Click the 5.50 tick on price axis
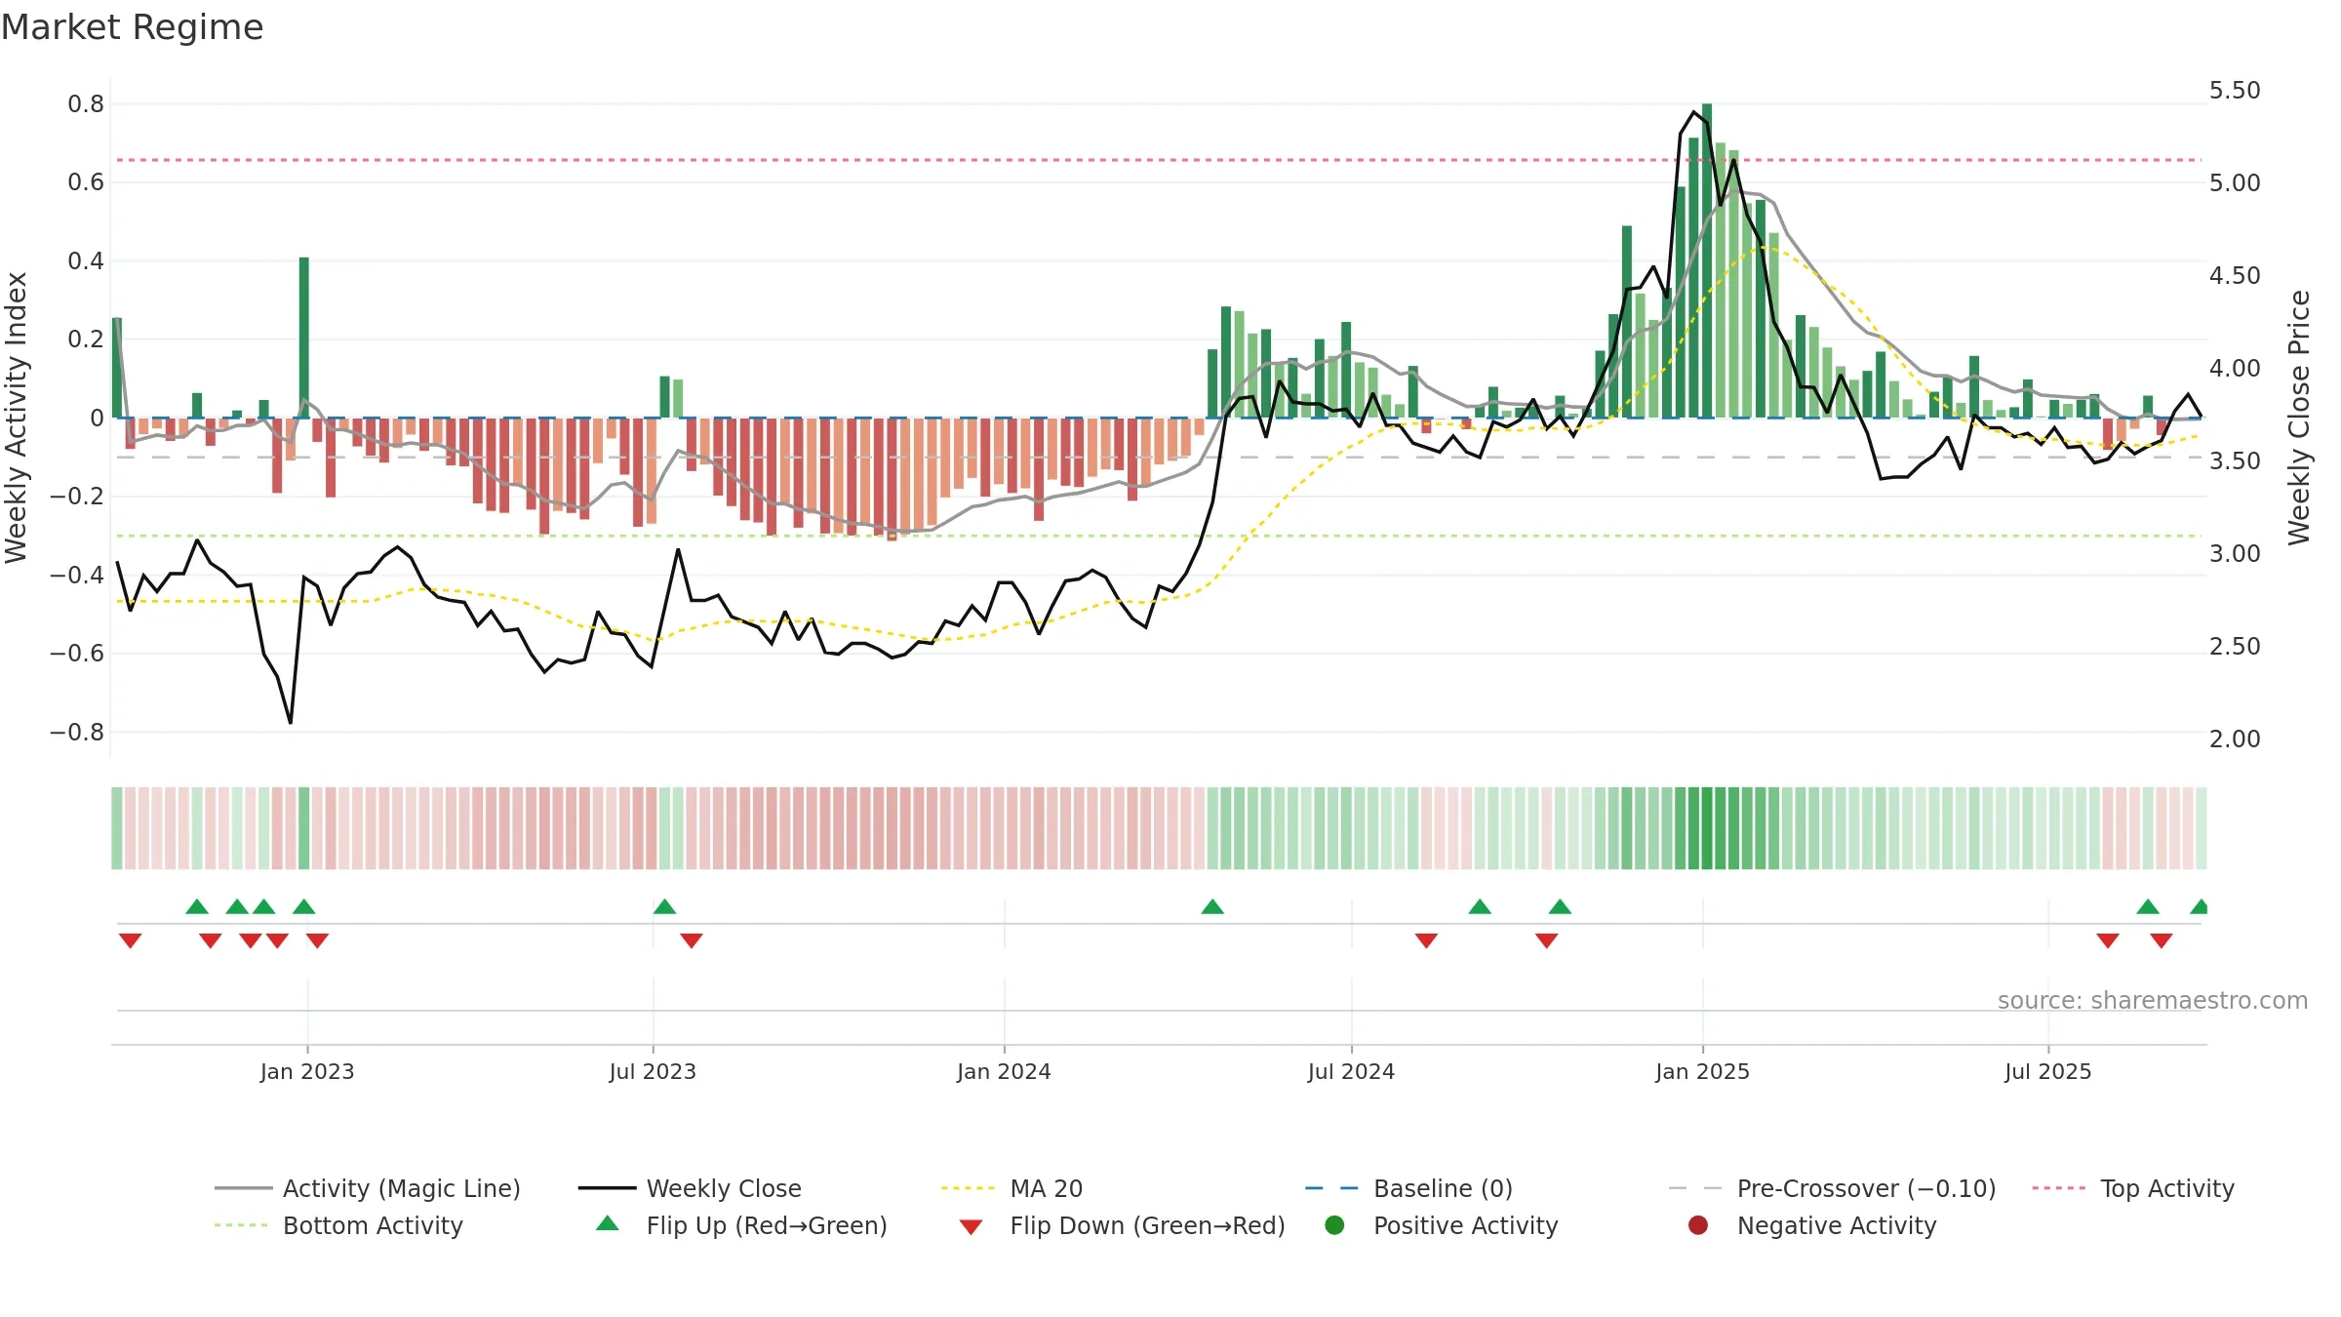Viewport: 2341px width, 1317px height. 2235,90
